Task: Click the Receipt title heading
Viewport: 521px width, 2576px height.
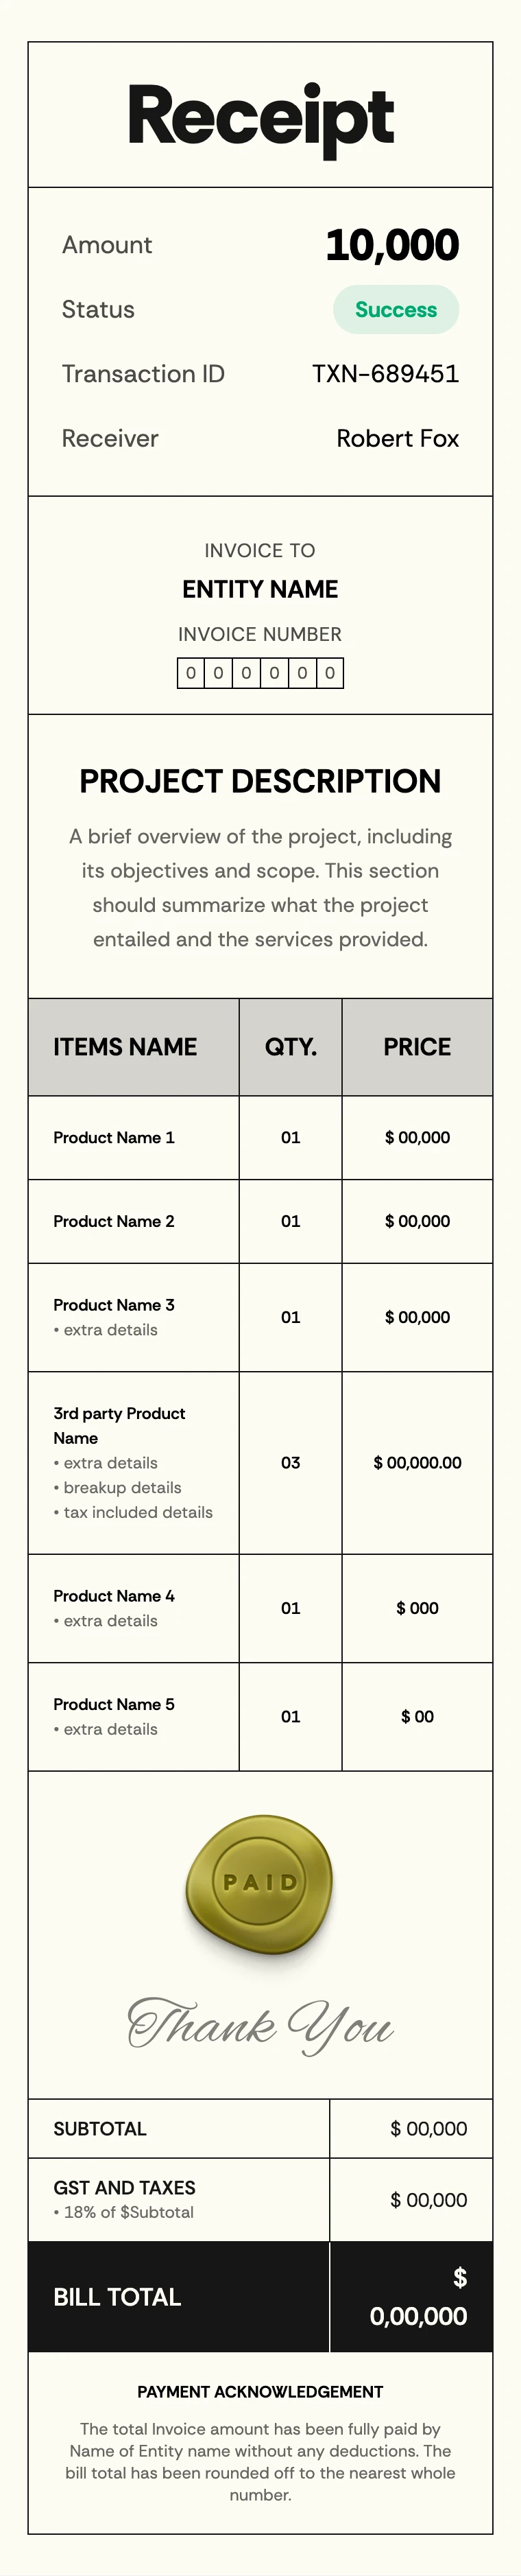Action: tap(260, 117)
